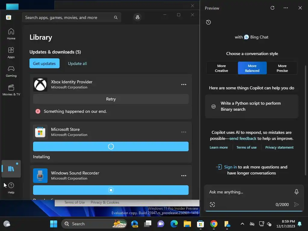
Task: Go to Apps in Store sidebar
Action: (x=11, y=53)
